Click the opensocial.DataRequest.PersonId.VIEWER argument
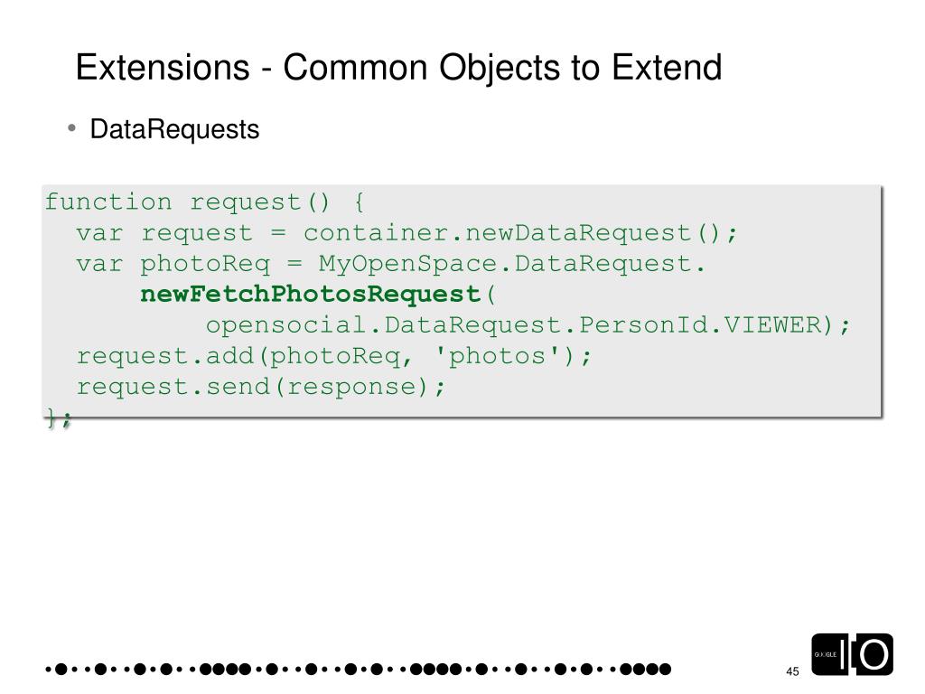This screenshot has width=925, height=694. click(519, 324)
